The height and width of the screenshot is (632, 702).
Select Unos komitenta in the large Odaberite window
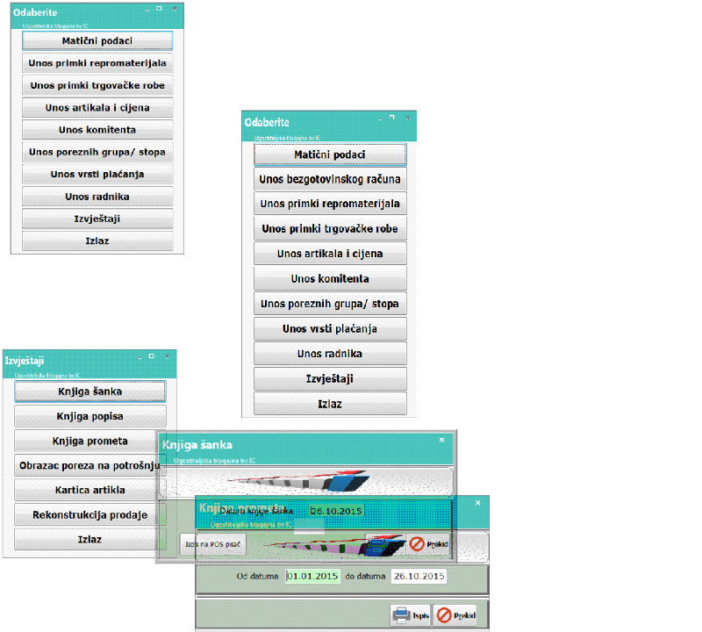pos(330,278)
